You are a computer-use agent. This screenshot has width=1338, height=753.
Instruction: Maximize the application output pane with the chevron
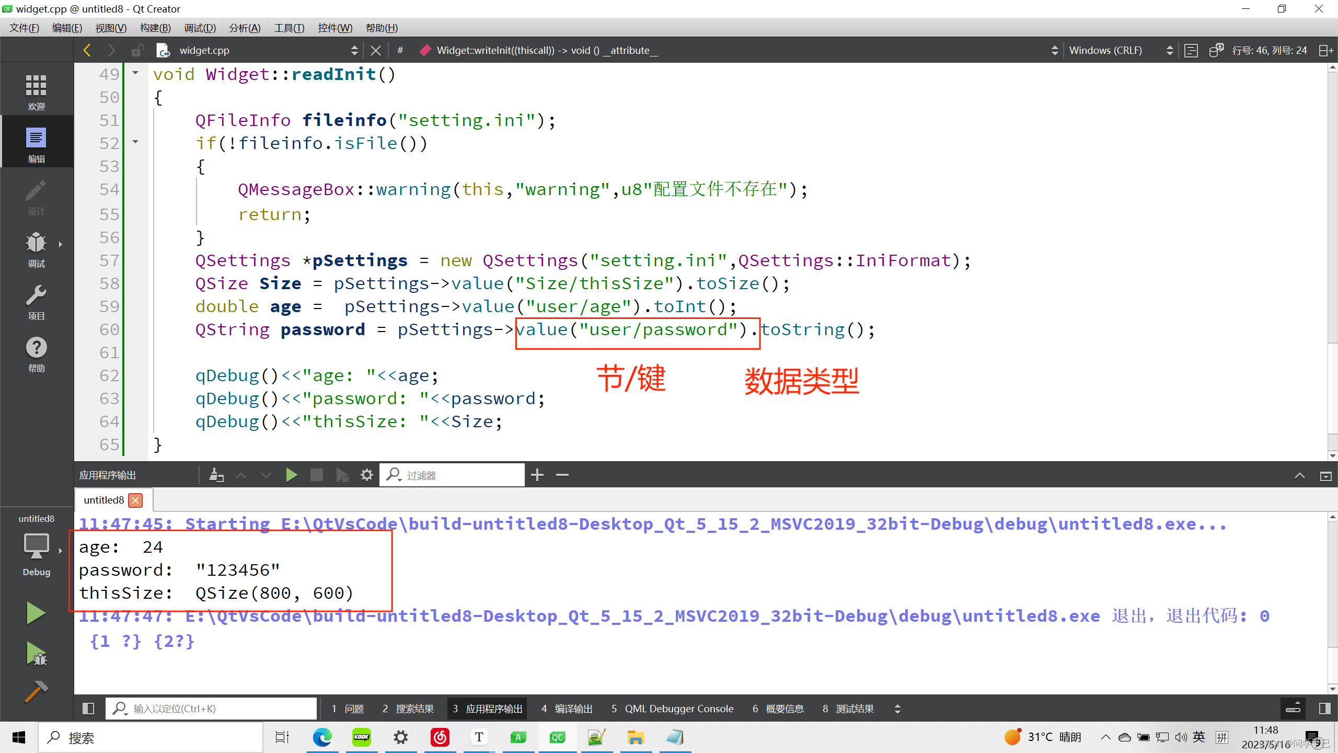[x=1300, y=475]
